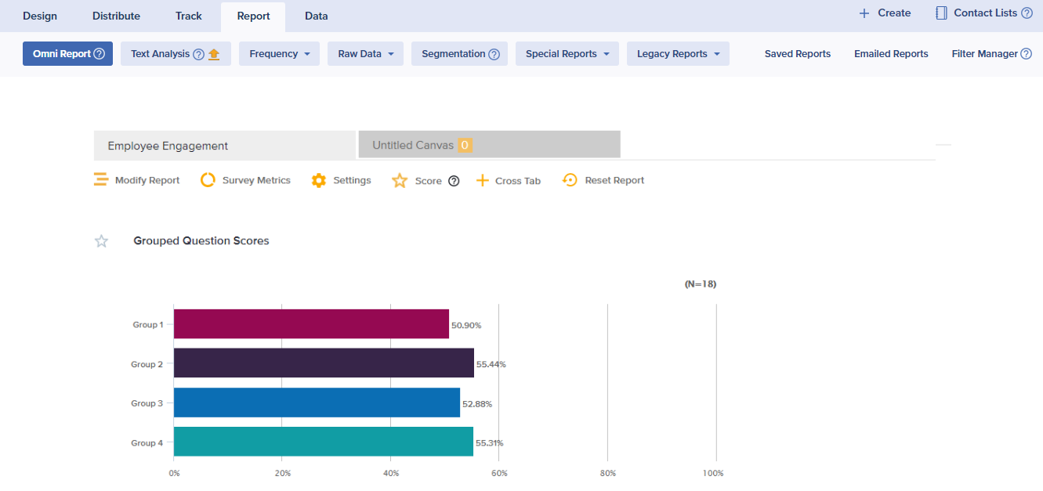The height and width of the screenshot is (491, 1043).
Task: Click the Reset Report refresh icon
Action: [x=570, y=180]
